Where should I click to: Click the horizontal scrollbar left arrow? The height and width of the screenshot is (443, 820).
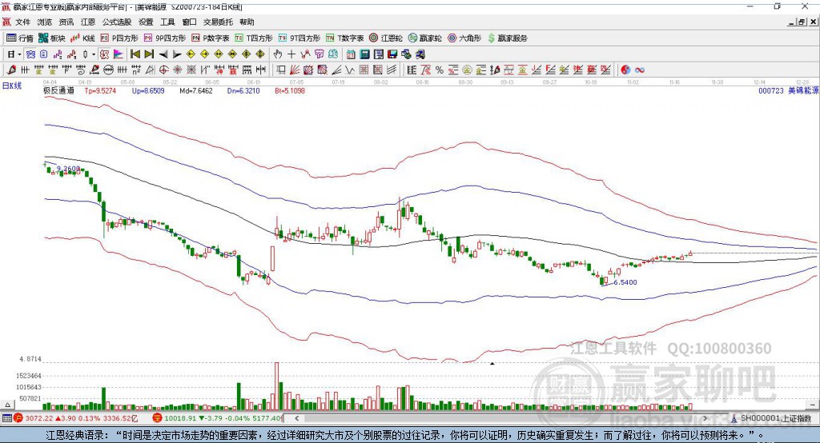(x=297, y=418)
